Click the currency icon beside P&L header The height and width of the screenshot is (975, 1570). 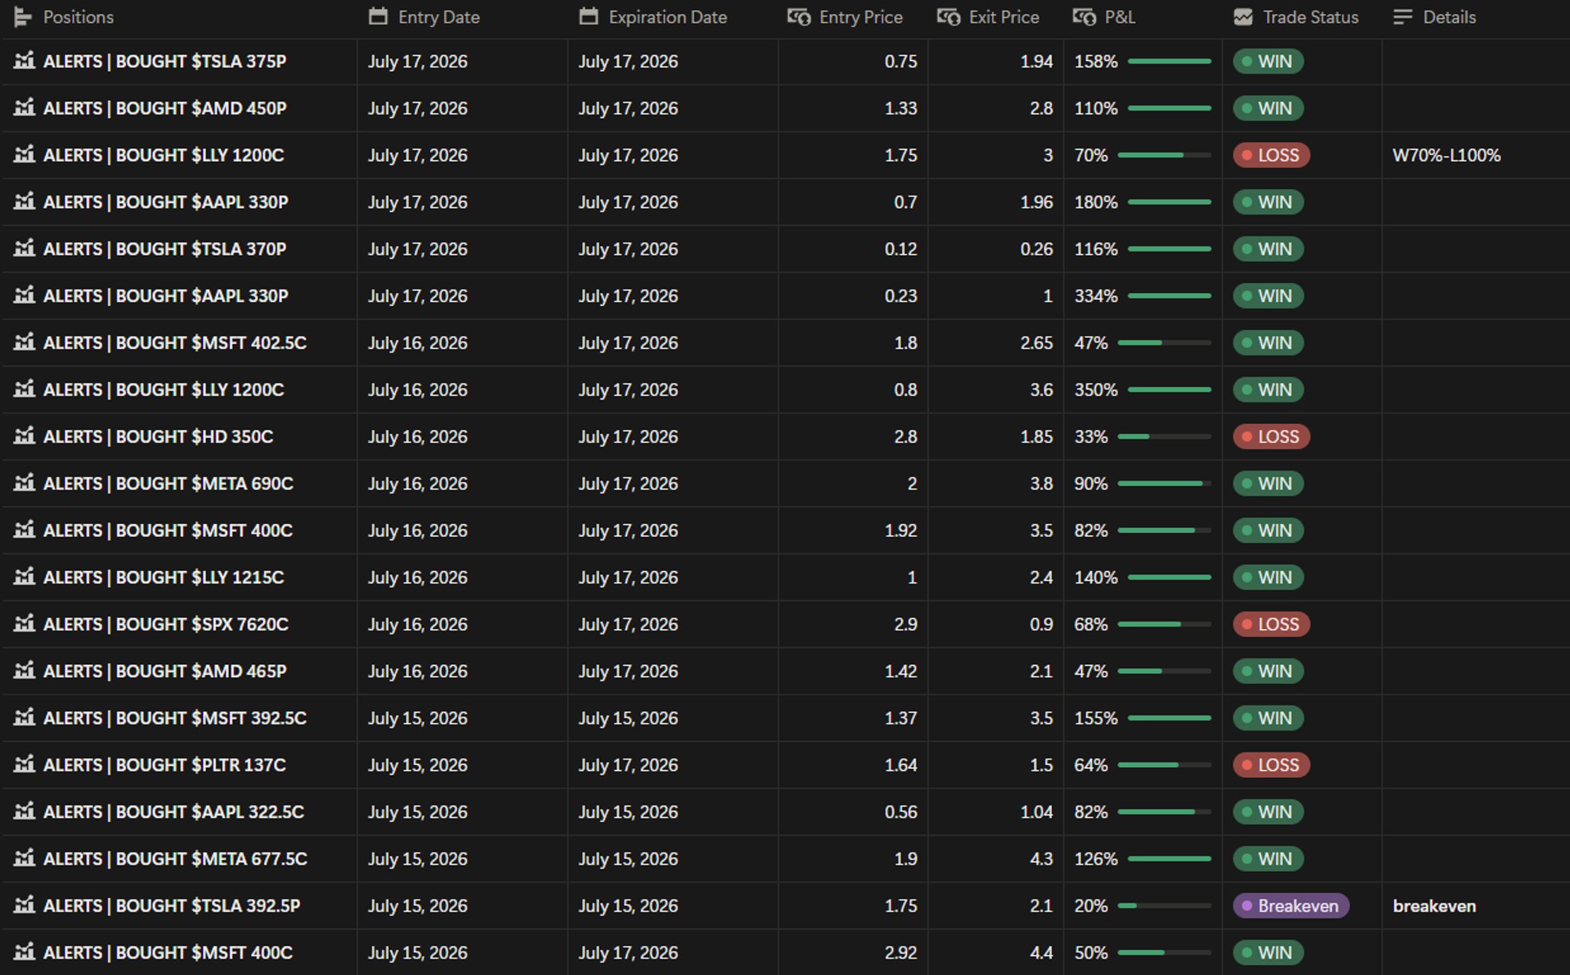click(1084, 17)
